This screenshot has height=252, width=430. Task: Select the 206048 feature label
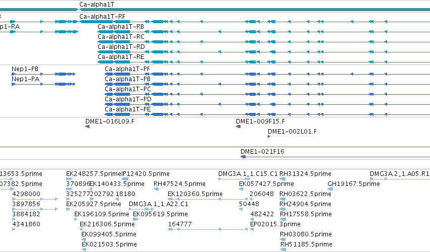(262, 194)
